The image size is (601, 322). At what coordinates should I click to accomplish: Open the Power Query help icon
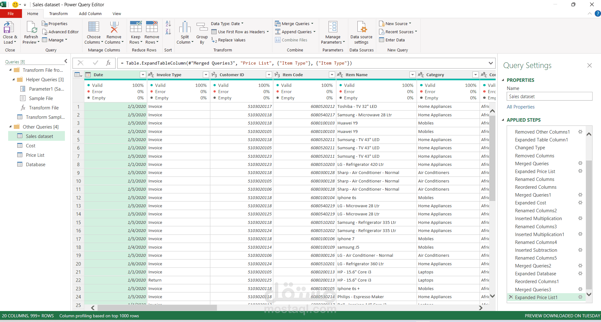tap(598, 13)
